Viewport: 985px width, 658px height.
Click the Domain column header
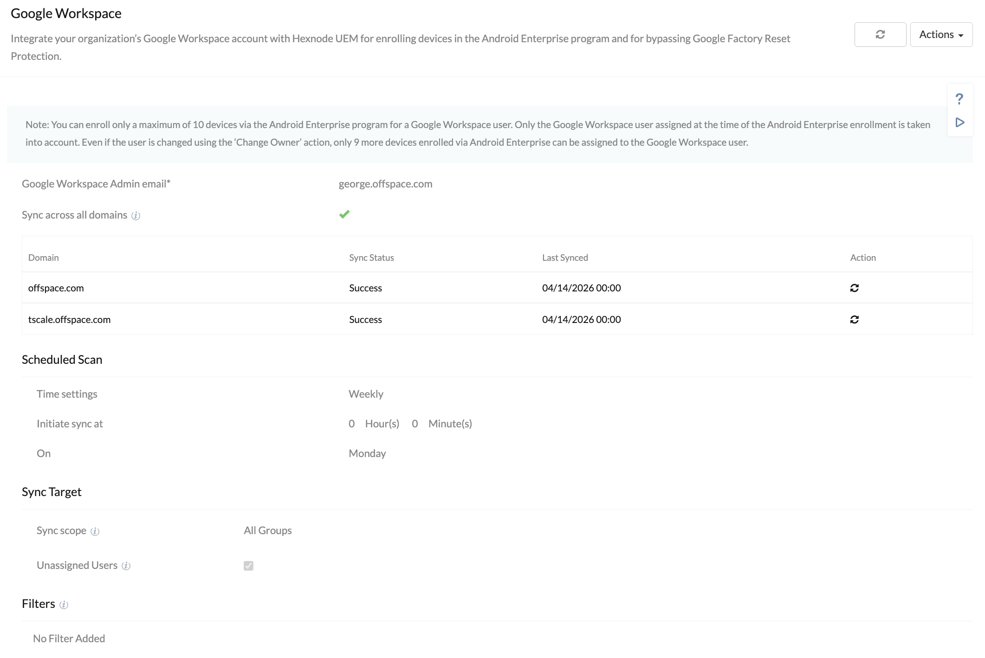[x=44, y=258]
